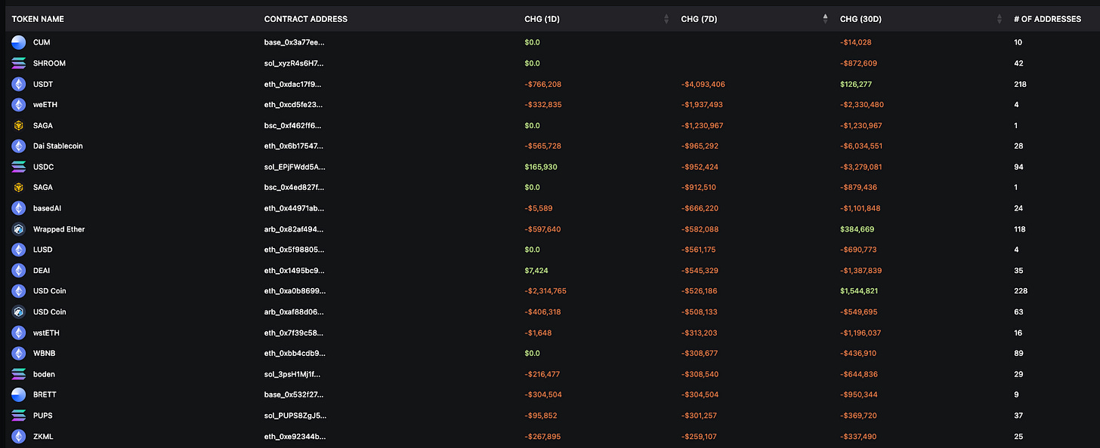Click Ethereum icon beside eth_0xa0b8699 USD Coin
This screenshot has height=448, width=1100.
pos(18,290)
